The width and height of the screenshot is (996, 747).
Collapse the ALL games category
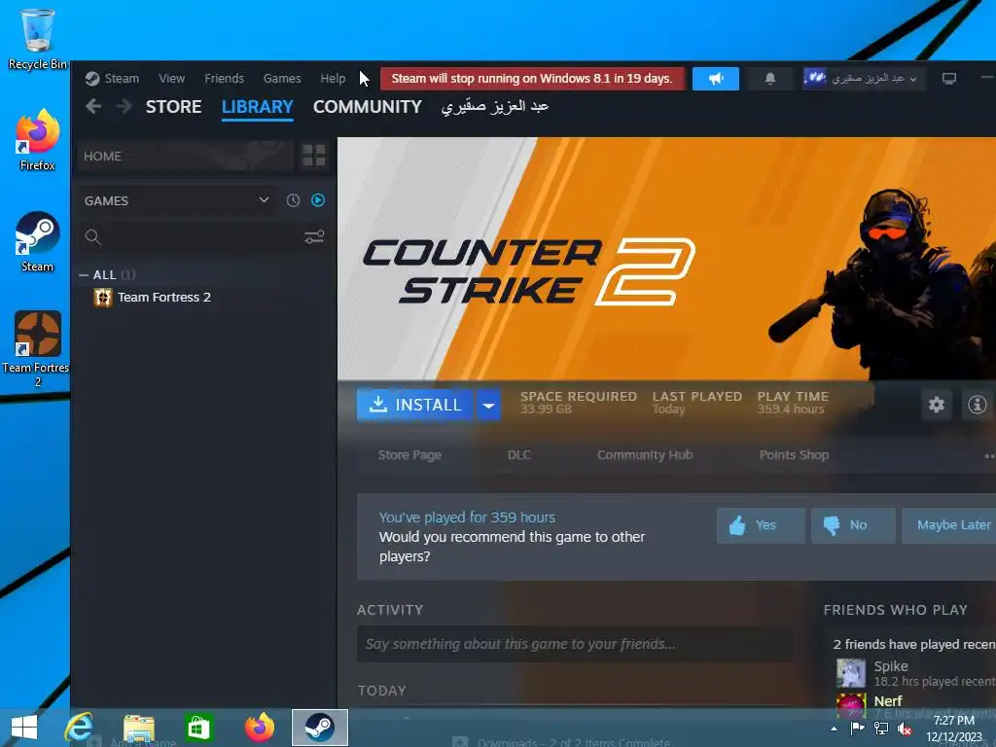[84, 275]
